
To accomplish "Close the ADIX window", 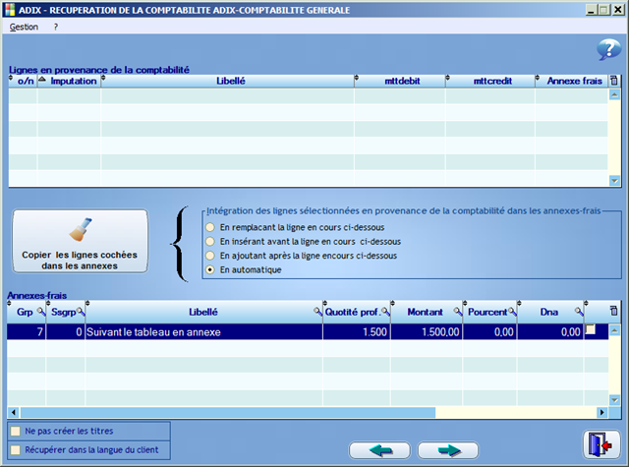I will [x=618, y=10].
